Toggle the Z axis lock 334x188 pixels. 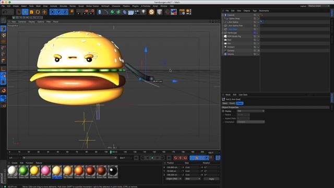(65, 12)
